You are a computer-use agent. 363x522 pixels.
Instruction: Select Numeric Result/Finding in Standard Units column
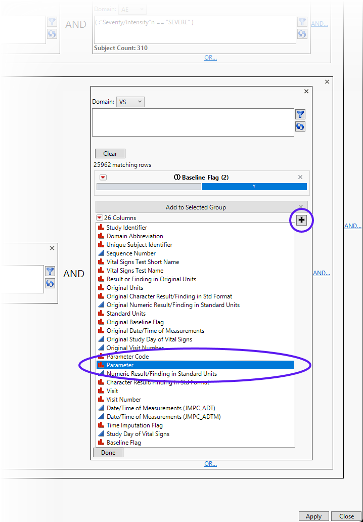(195, 374)
